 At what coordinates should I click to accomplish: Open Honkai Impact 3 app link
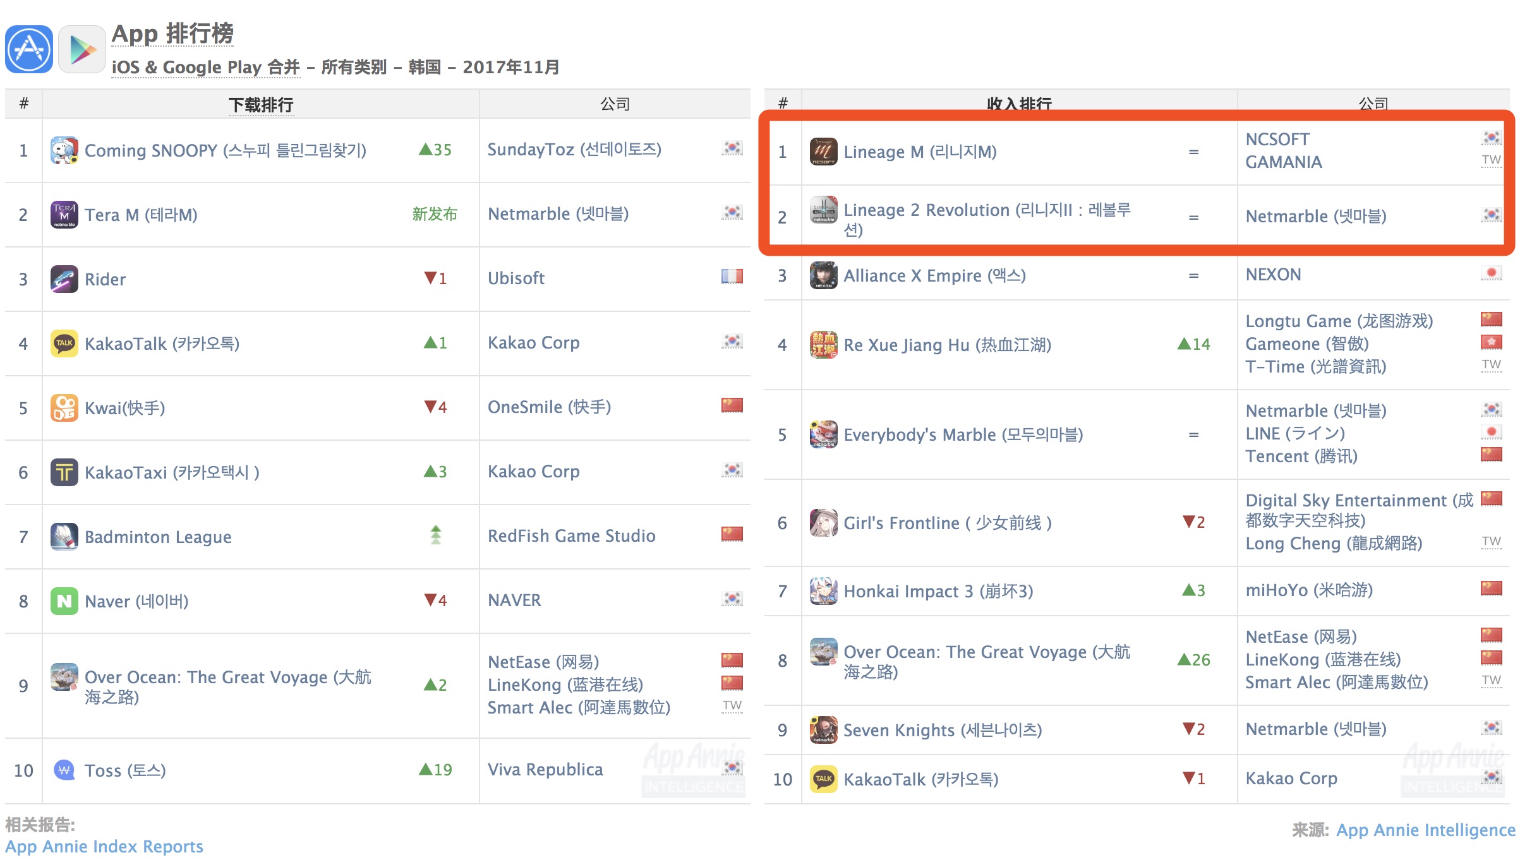pyautogui.click(x=939, y=591)
